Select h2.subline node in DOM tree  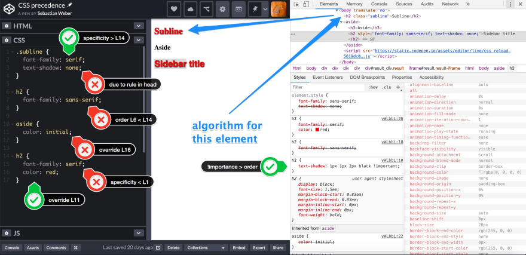tap(383, 16)
